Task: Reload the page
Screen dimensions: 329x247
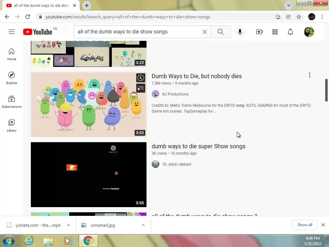Action: [x=28, y=17]
